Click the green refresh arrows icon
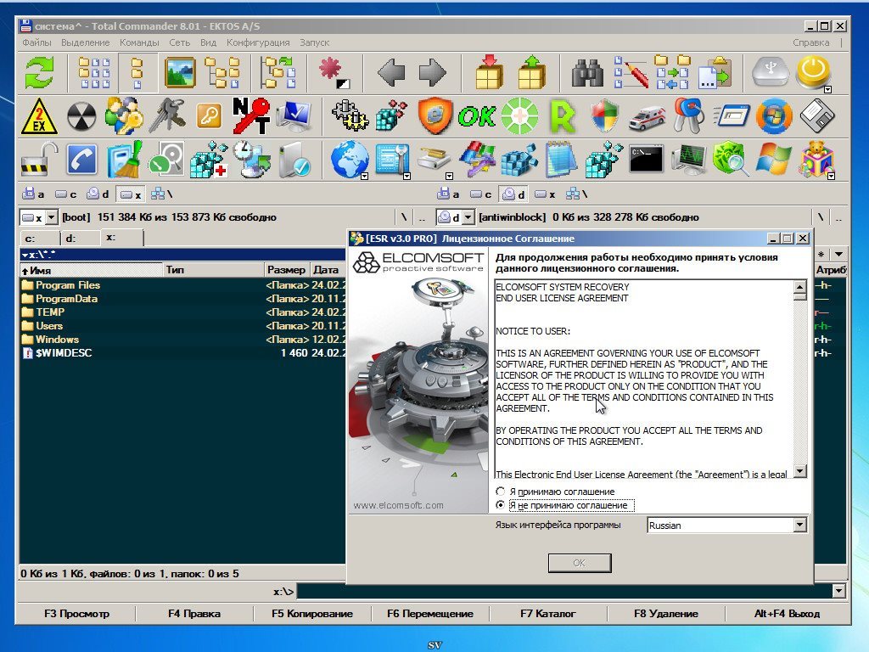 tap(39, 73)
